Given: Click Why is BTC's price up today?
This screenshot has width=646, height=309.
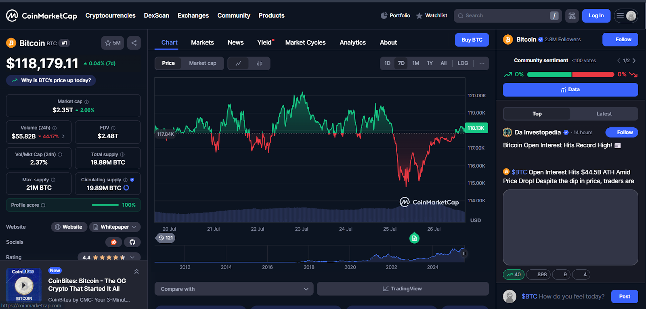Looking at the screenshot, I should tap(51, 80).
